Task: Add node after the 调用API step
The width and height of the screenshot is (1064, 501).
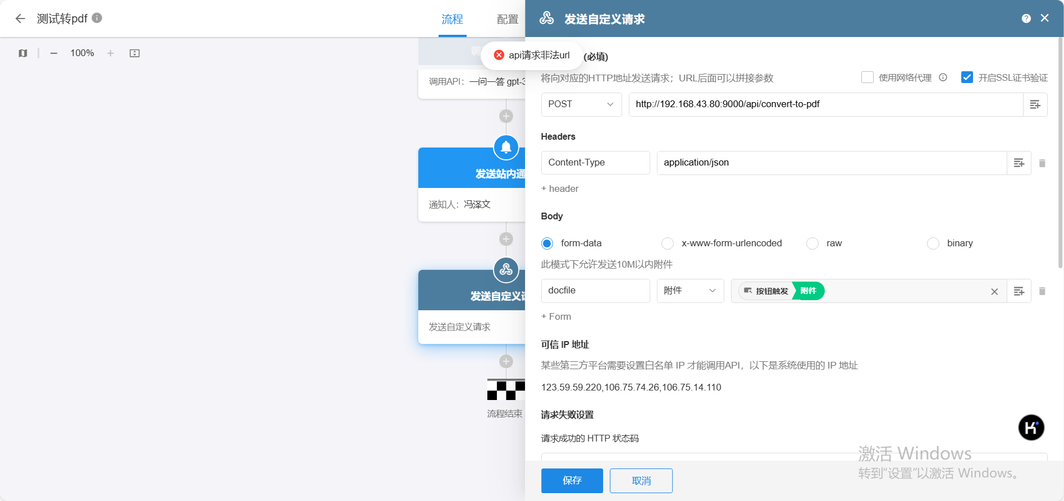Action: [x=506, y=116]
